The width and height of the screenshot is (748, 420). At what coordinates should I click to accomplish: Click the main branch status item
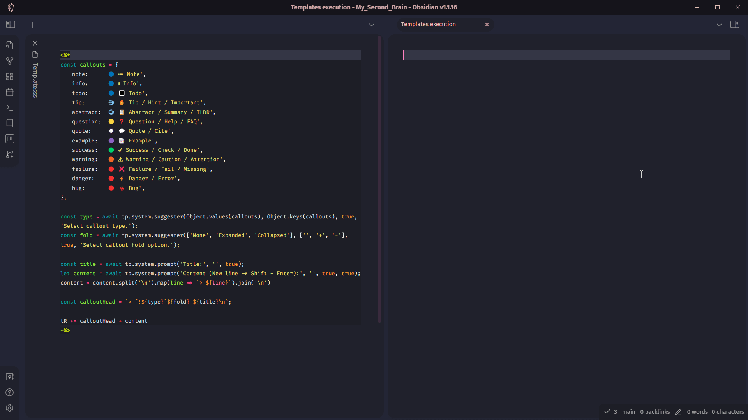[628, 412]
